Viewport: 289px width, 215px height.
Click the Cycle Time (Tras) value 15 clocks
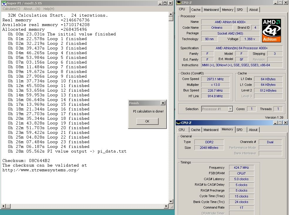point(241,196)
